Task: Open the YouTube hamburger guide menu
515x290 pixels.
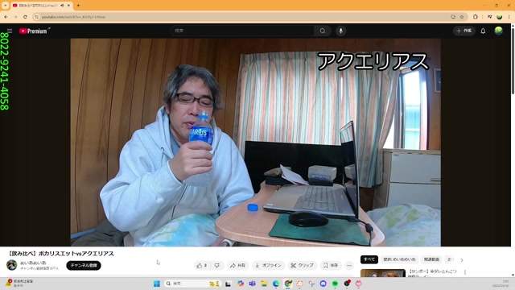Action: [10, 31]
